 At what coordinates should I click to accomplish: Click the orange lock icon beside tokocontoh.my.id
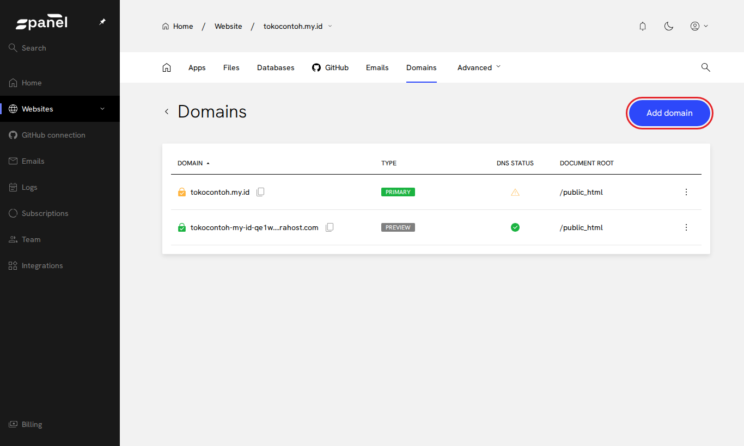pyautogui.click(x=182, y=192)
